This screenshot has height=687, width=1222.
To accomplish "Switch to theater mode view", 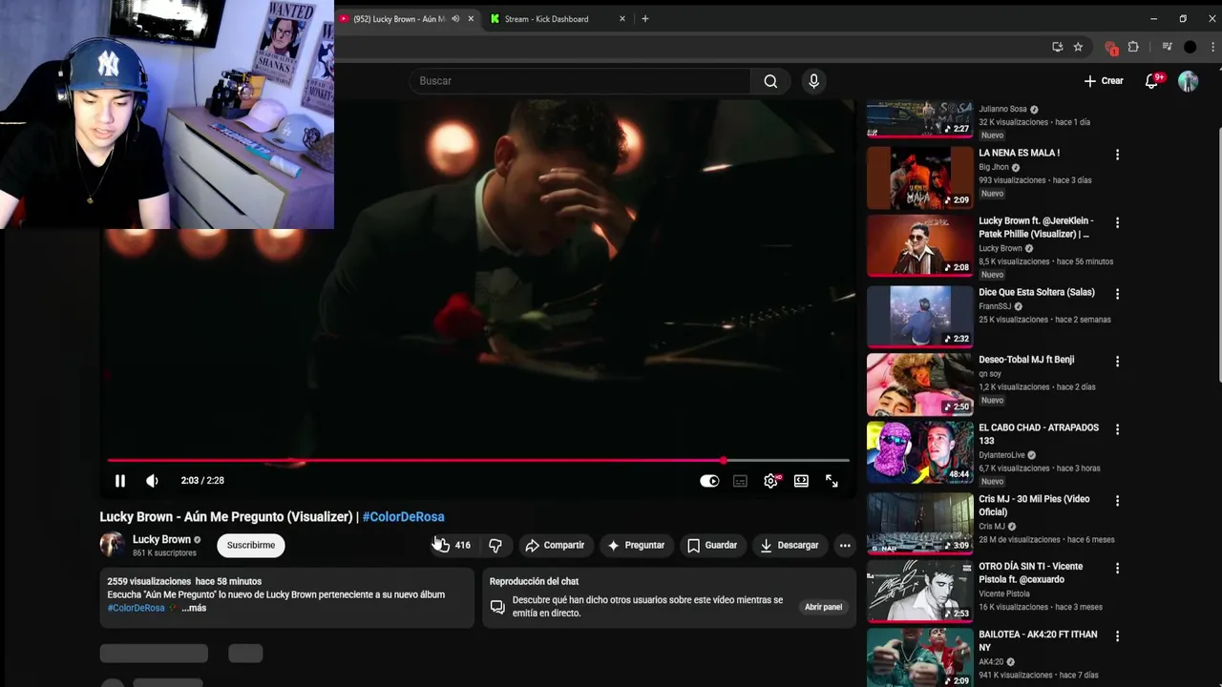I will click(x=801, y=481).
